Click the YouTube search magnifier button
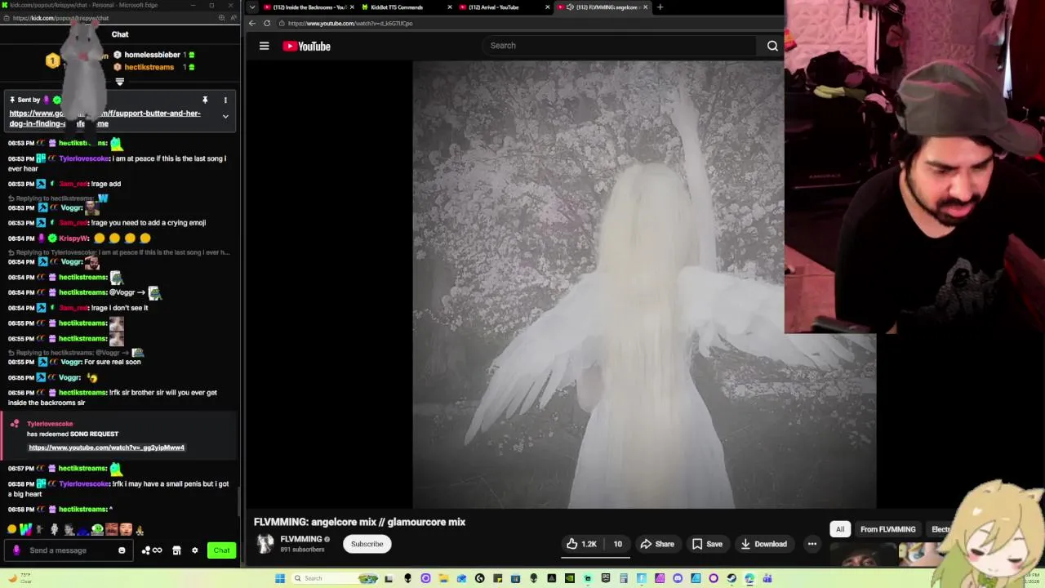The height and width of the screenshot is (588, 1045). pos(772,46)
